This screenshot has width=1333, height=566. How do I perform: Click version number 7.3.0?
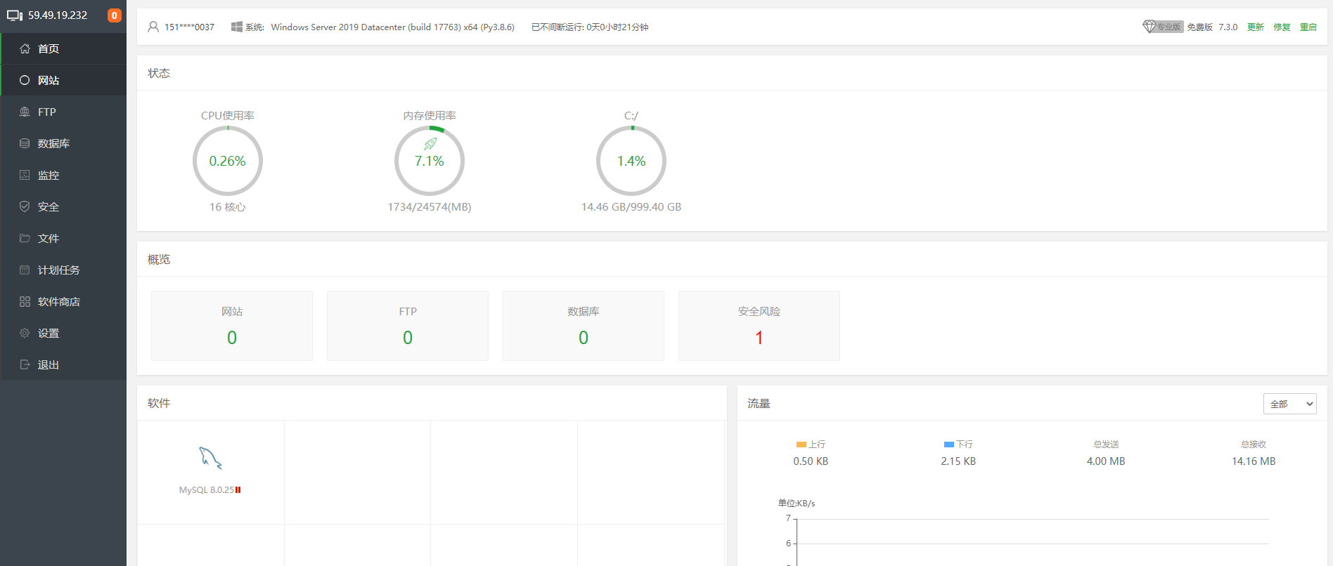1228,27
